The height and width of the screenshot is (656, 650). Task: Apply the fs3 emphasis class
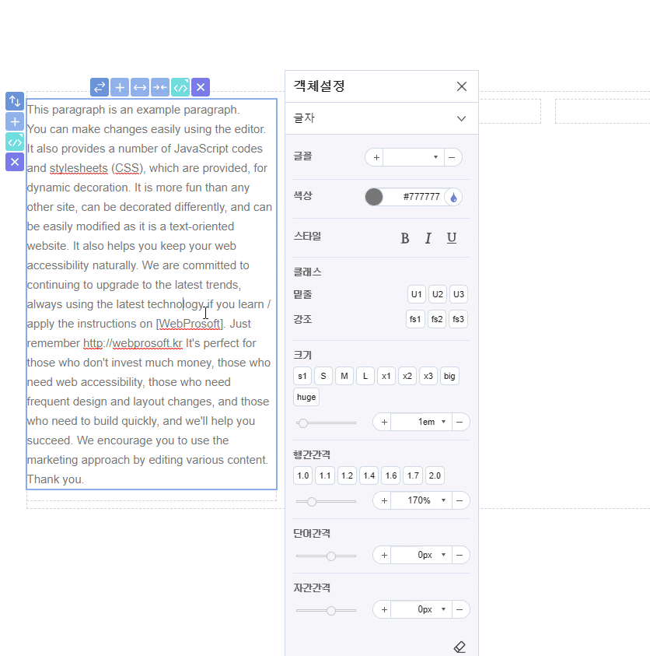pos(458,319)
